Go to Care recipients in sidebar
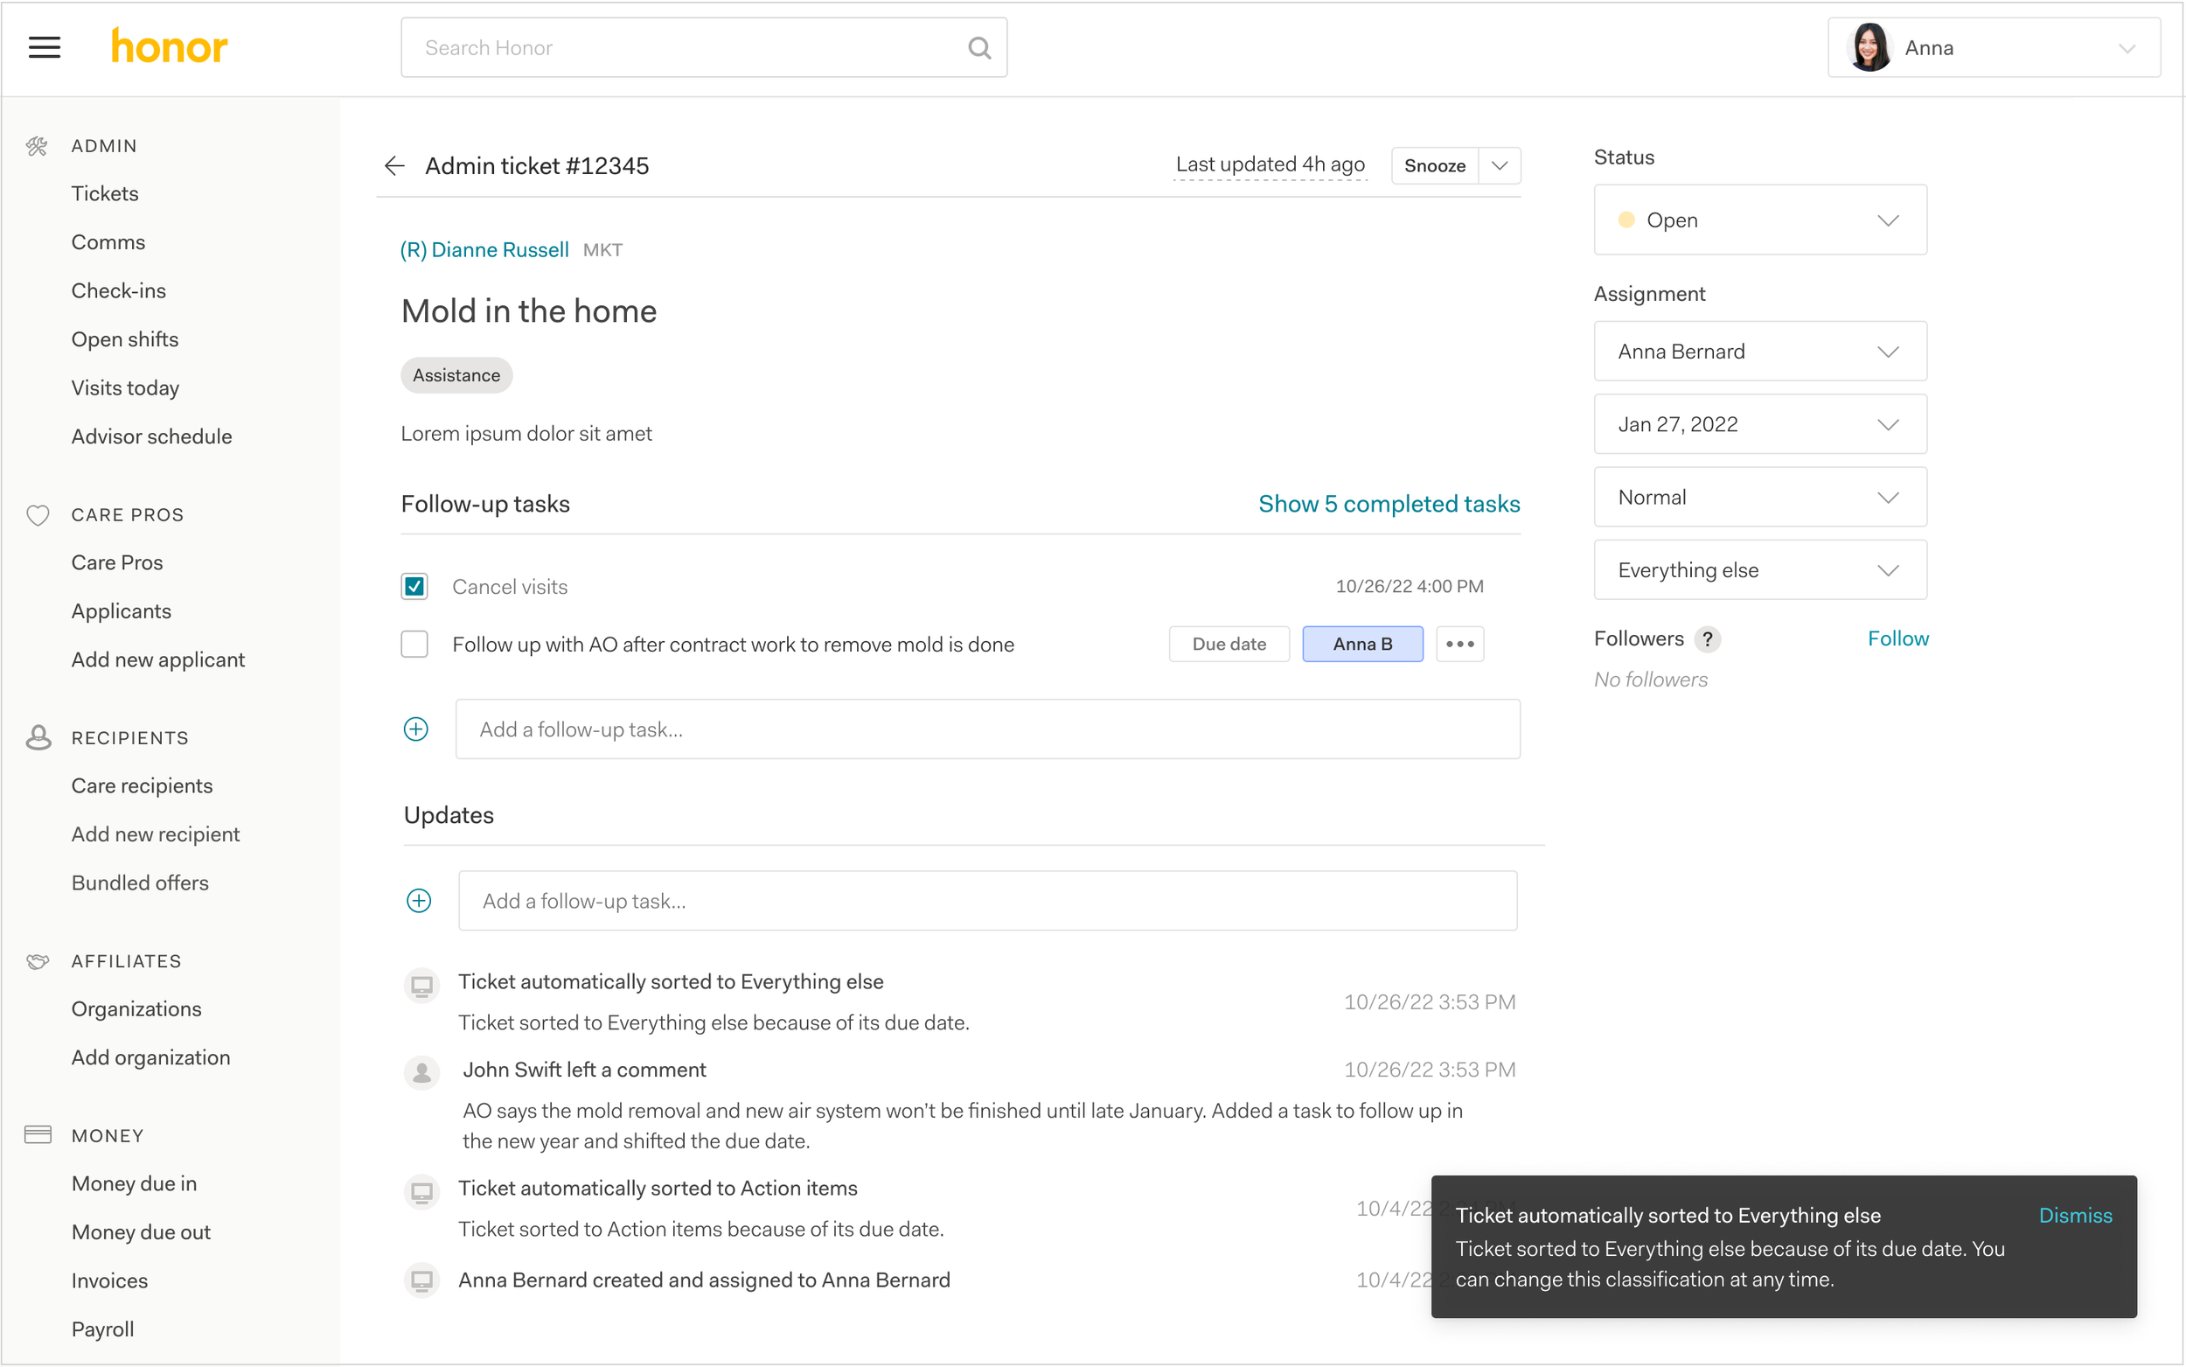This screenshot has height=1367, width=2186. (x=142, y=785)
